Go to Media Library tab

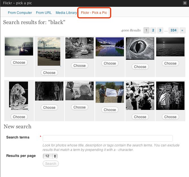coord(66,13)
